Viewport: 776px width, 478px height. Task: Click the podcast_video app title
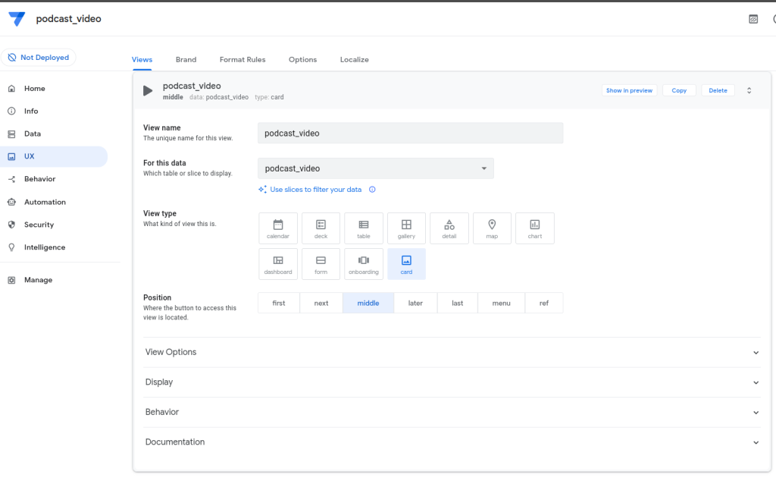[69, 19]
